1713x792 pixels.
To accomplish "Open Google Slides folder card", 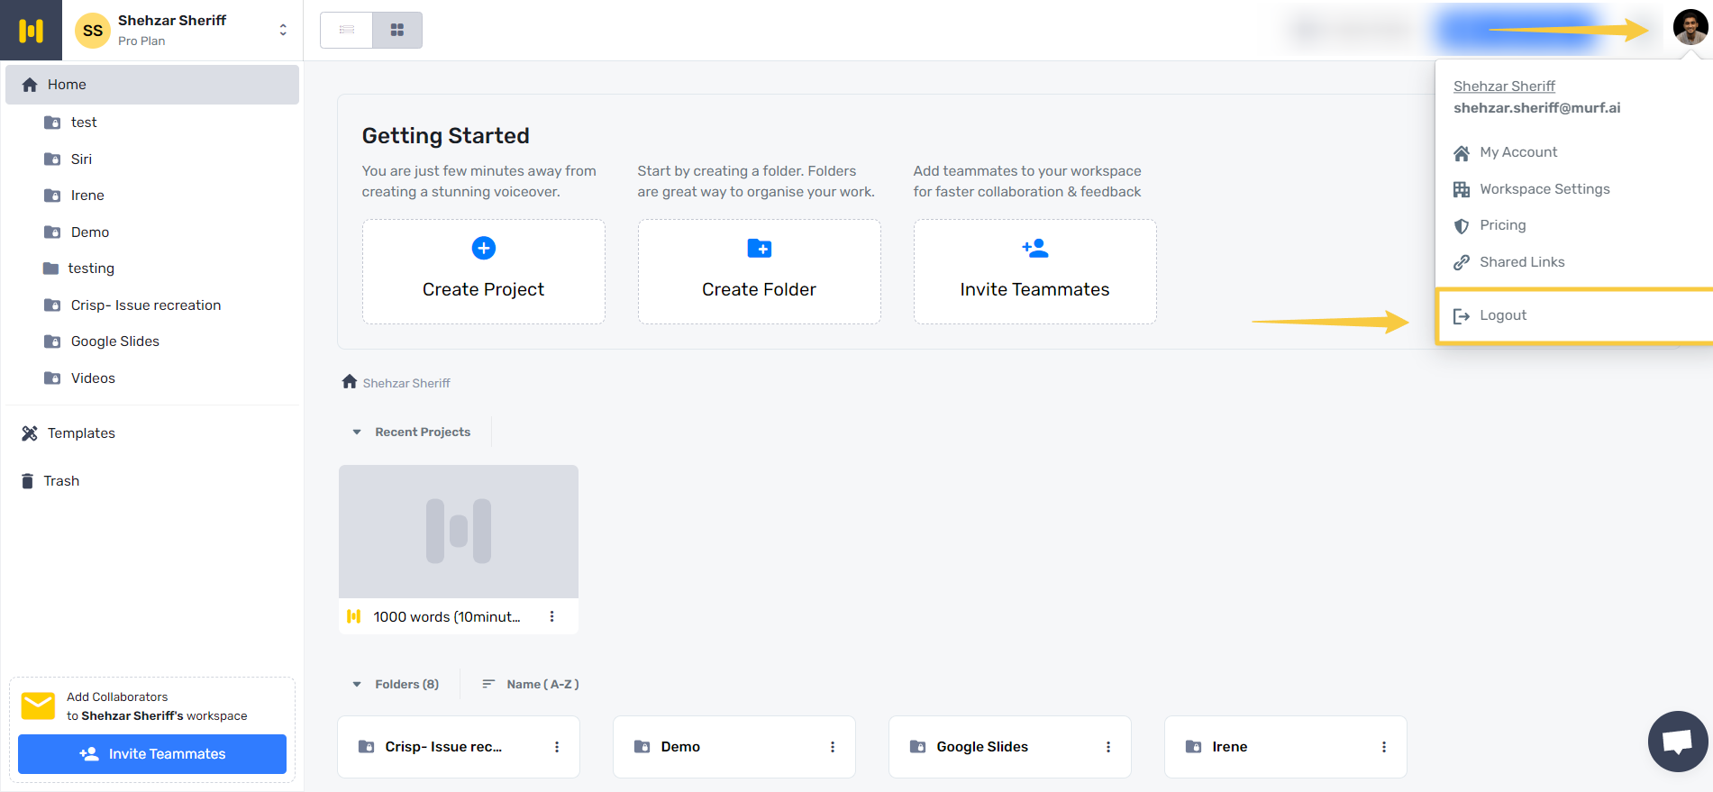I will point(1010,747).
